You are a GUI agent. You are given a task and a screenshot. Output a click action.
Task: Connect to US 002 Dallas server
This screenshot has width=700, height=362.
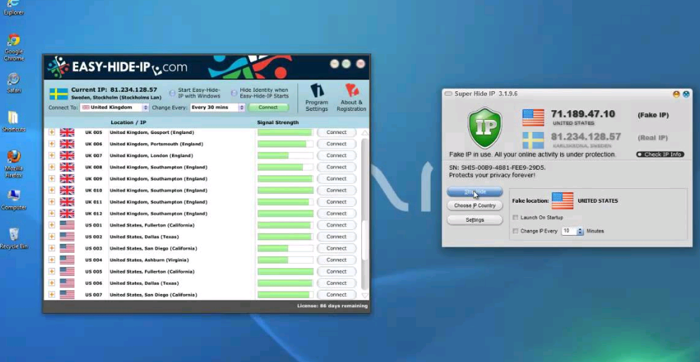[x=337, y=236]
